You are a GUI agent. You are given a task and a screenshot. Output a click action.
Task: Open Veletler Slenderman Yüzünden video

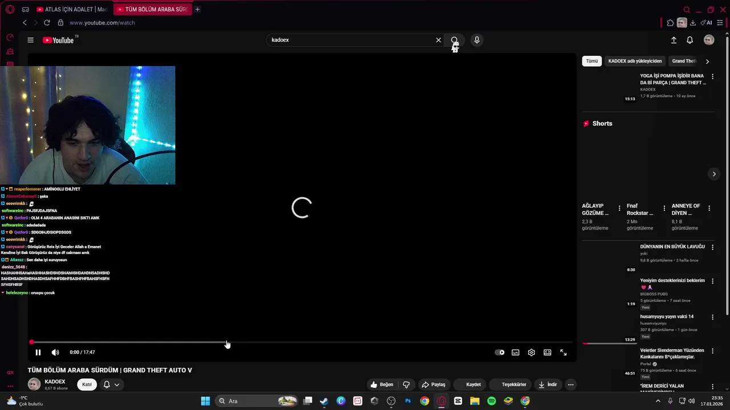click(672, 354)
